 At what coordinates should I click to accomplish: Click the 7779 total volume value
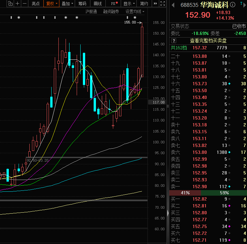[222, 48]
